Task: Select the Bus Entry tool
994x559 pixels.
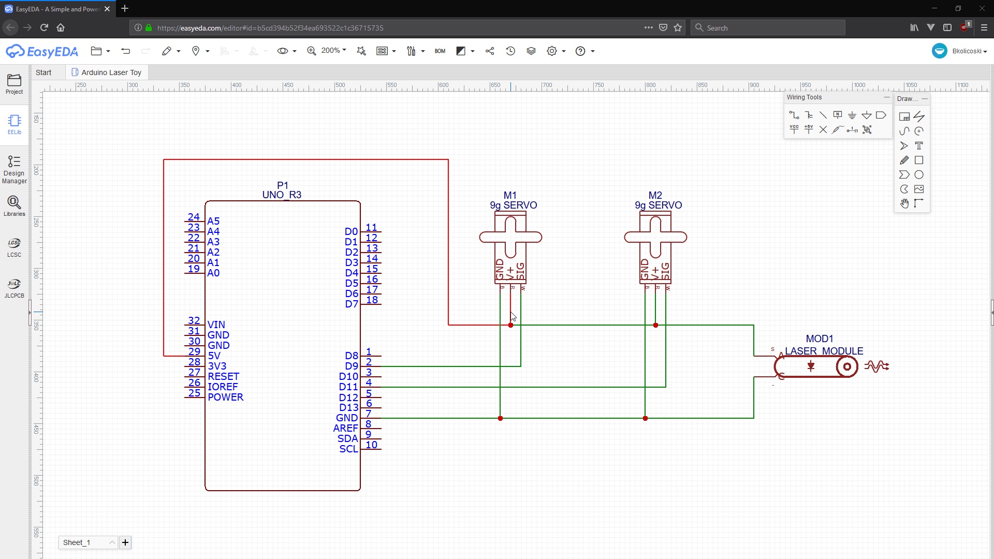Action: pos(823,115)
